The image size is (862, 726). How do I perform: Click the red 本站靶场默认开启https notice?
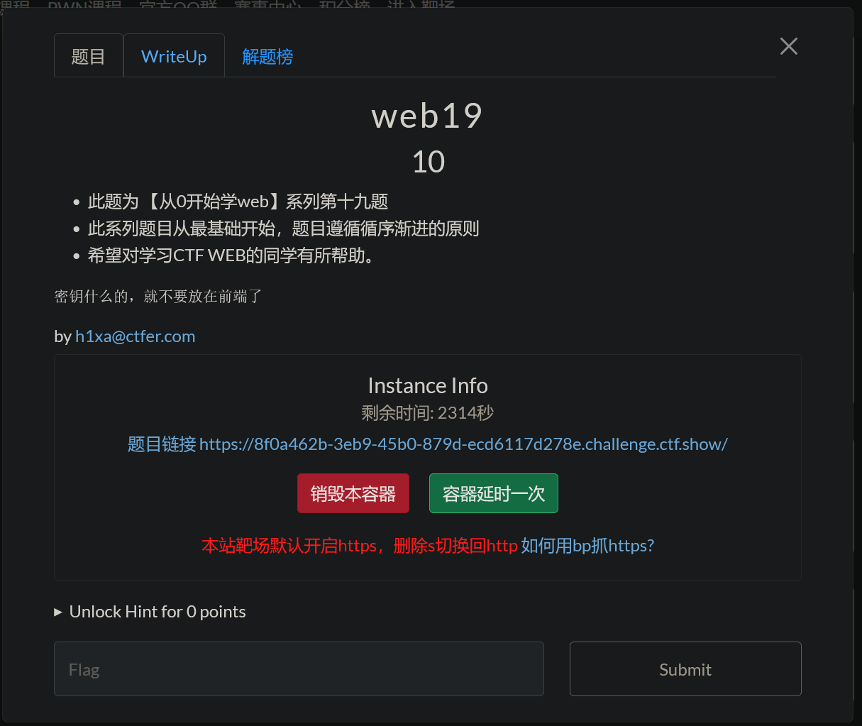[360, 546]
